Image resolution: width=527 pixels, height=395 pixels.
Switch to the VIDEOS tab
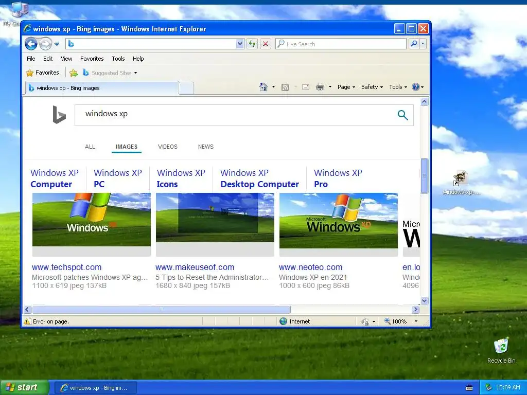click(x=168, y=147)
